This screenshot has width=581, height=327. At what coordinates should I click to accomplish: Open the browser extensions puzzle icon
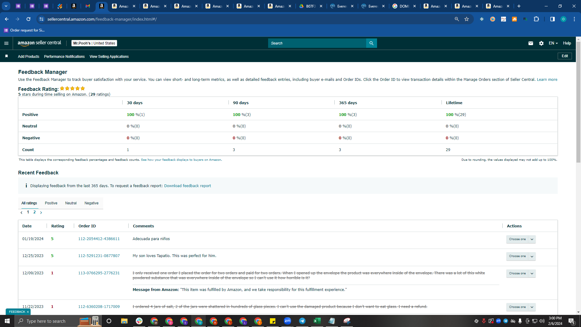pos(536,19)
